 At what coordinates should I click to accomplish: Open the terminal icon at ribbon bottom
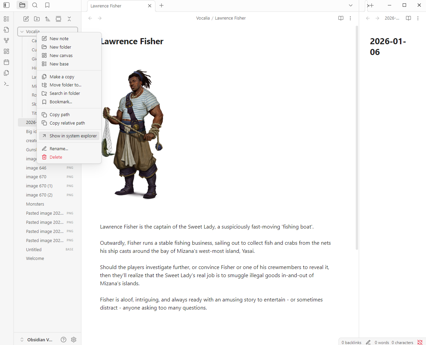click(6, 83)
